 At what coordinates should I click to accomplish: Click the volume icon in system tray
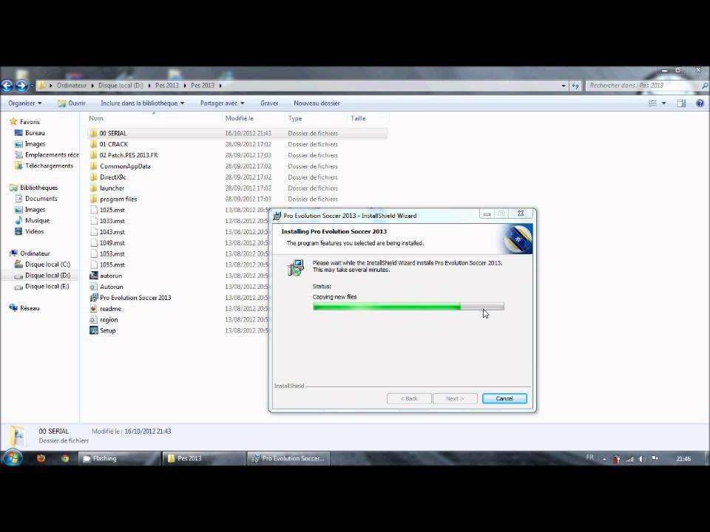tap(642, 459)
